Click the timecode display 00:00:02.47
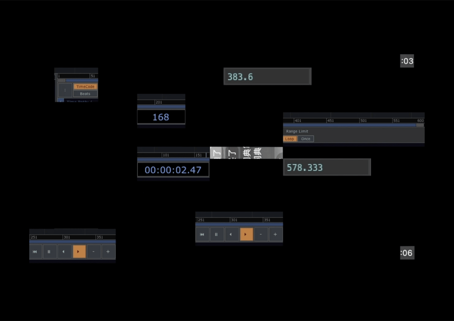 [173, 170]
